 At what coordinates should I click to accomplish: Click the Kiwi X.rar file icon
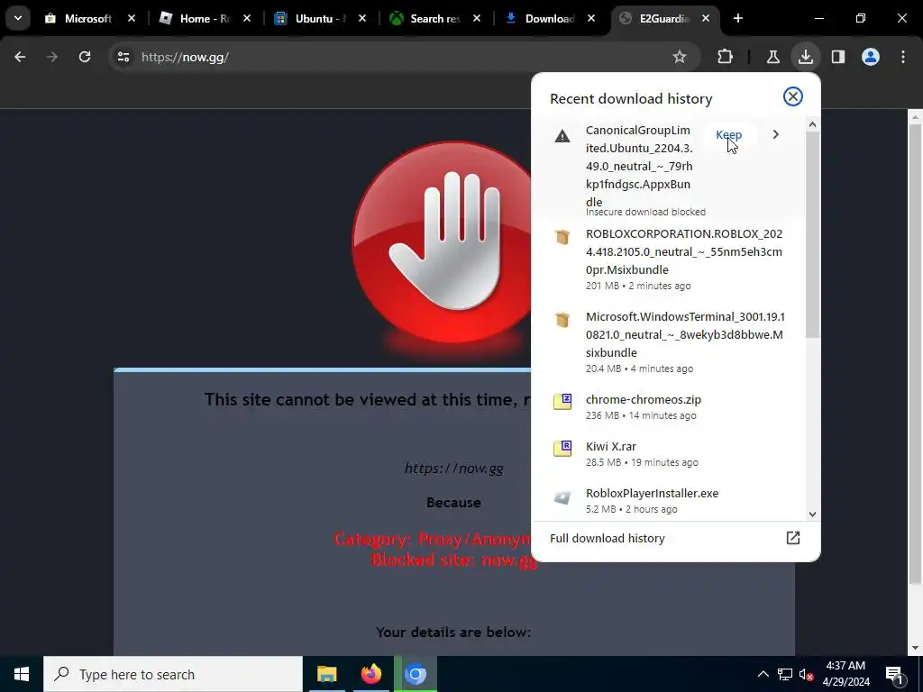pos(562,449)
